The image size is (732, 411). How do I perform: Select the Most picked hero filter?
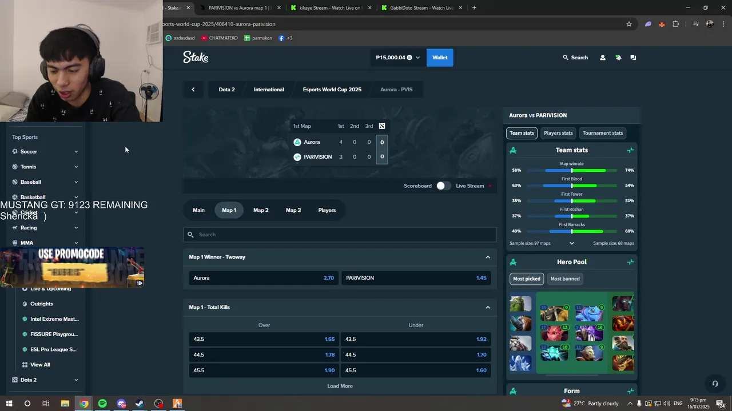[527, 279]
